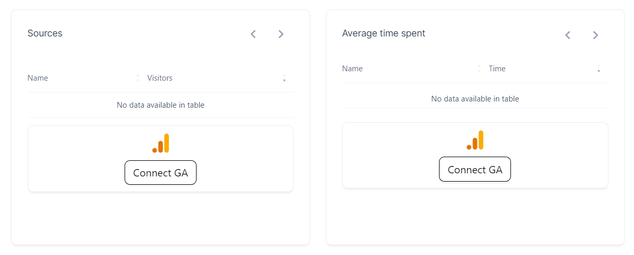Toggle sort arrows beside Name in Sources table
Viewport: 634px width, 255px height.
click(138, 78)
